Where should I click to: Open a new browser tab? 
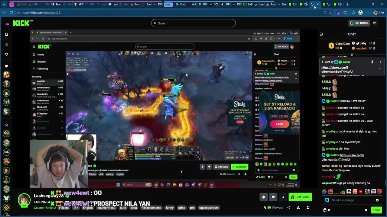click(347, 4)
